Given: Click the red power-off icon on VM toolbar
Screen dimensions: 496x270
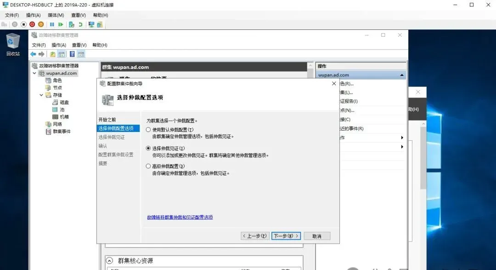Looking at the screenshot, I should coord(32,24).
